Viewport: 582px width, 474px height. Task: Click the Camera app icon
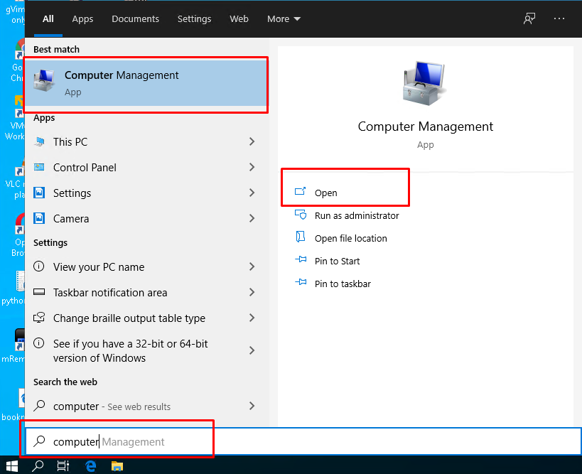[39, 219]
